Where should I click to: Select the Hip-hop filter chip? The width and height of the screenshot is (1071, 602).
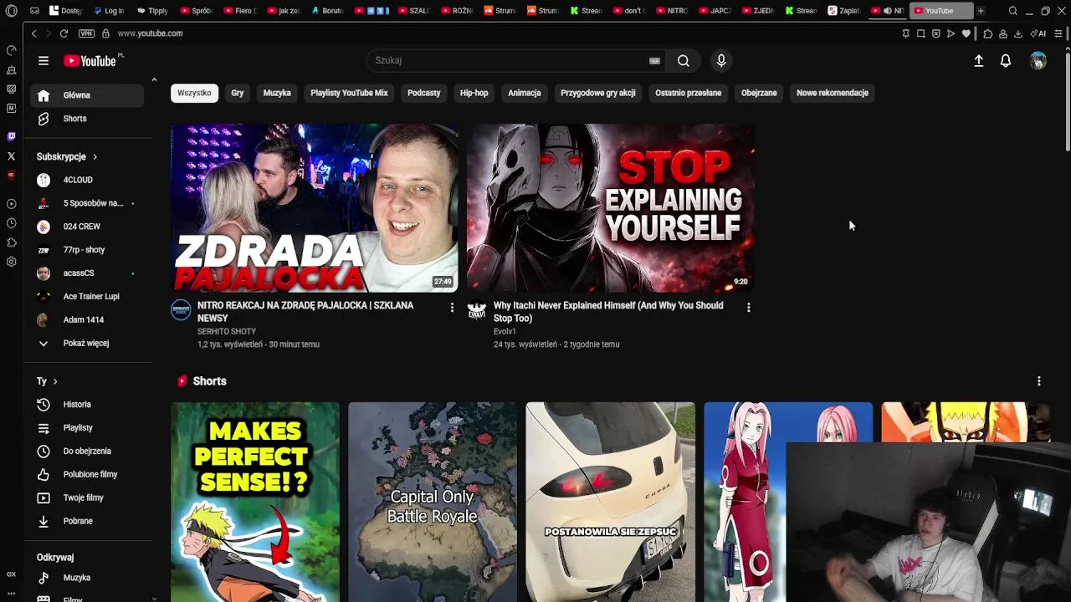pos(474,93)
